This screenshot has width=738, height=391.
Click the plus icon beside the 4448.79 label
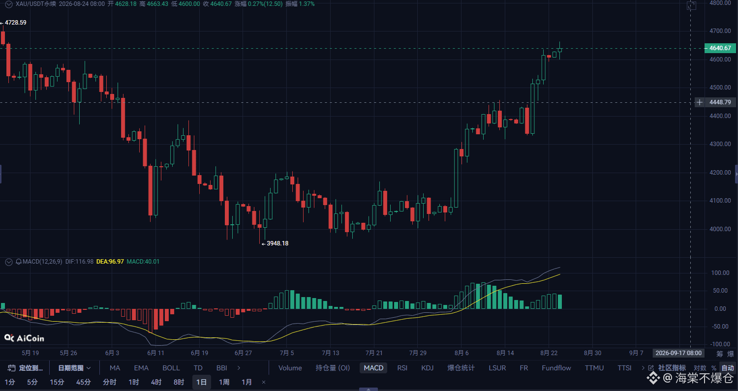click(x=700, y=102)
